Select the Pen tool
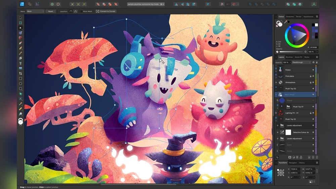 [20, 43]
